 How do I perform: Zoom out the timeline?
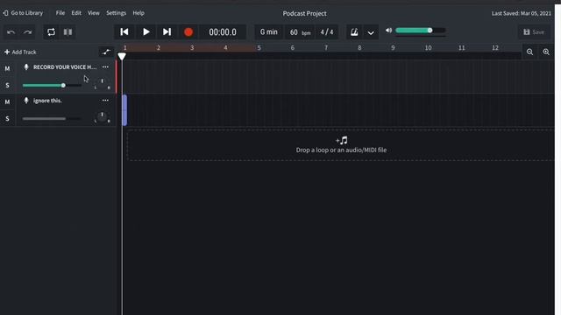[x=529, y=52]
